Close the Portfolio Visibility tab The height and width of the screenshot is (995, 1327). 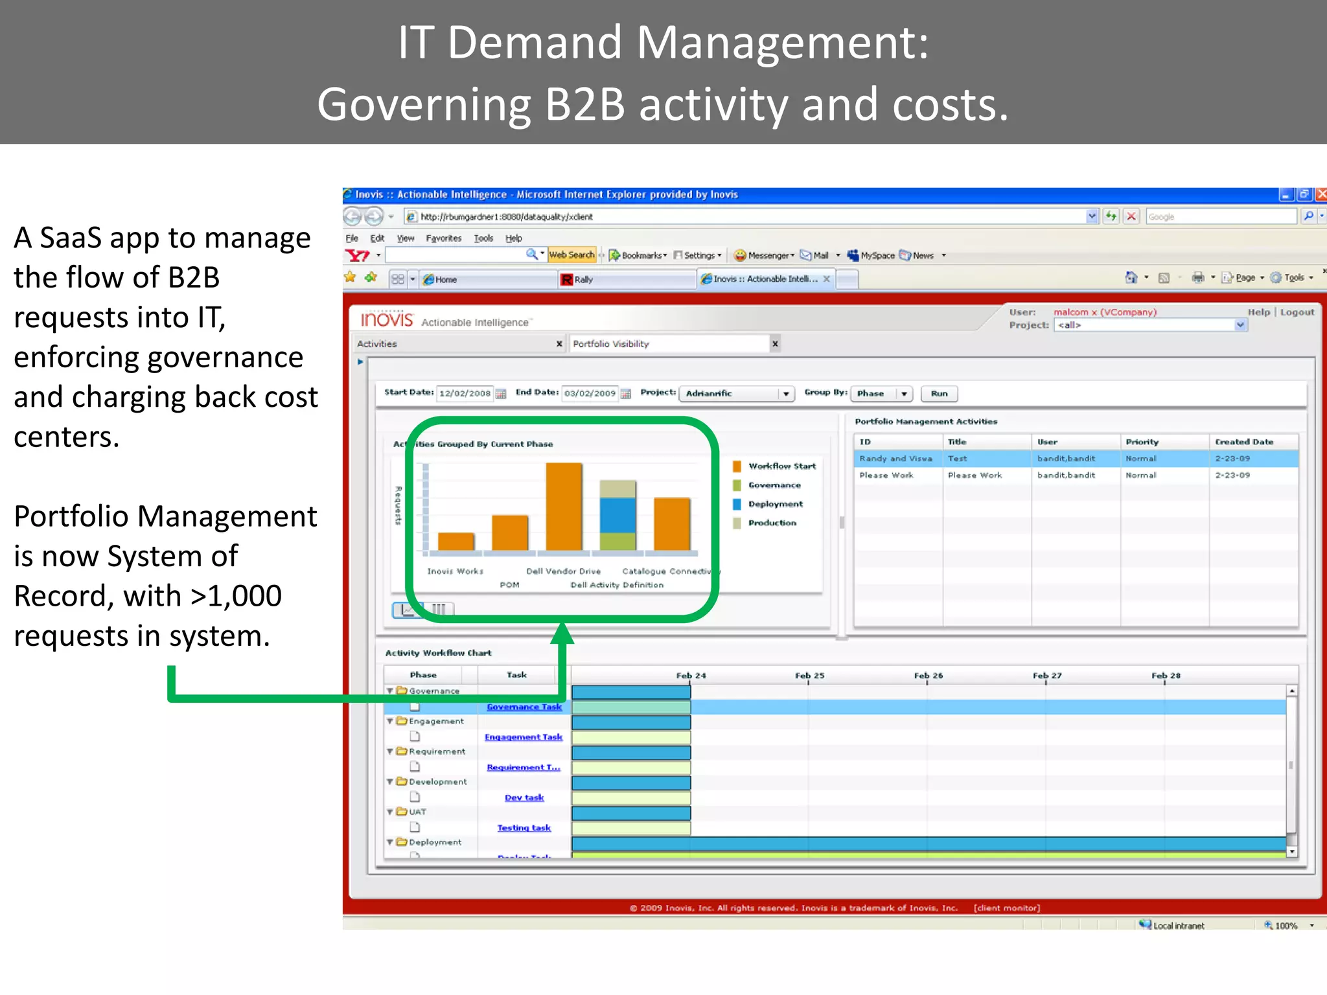[775, 344]
